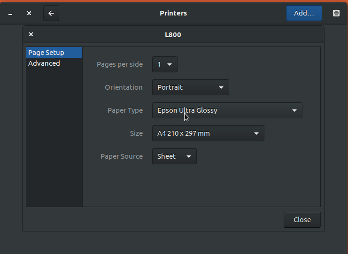Open the Epson Ultra Glossy paper type dropdown

pyautogui.click(x=227, y=110)
